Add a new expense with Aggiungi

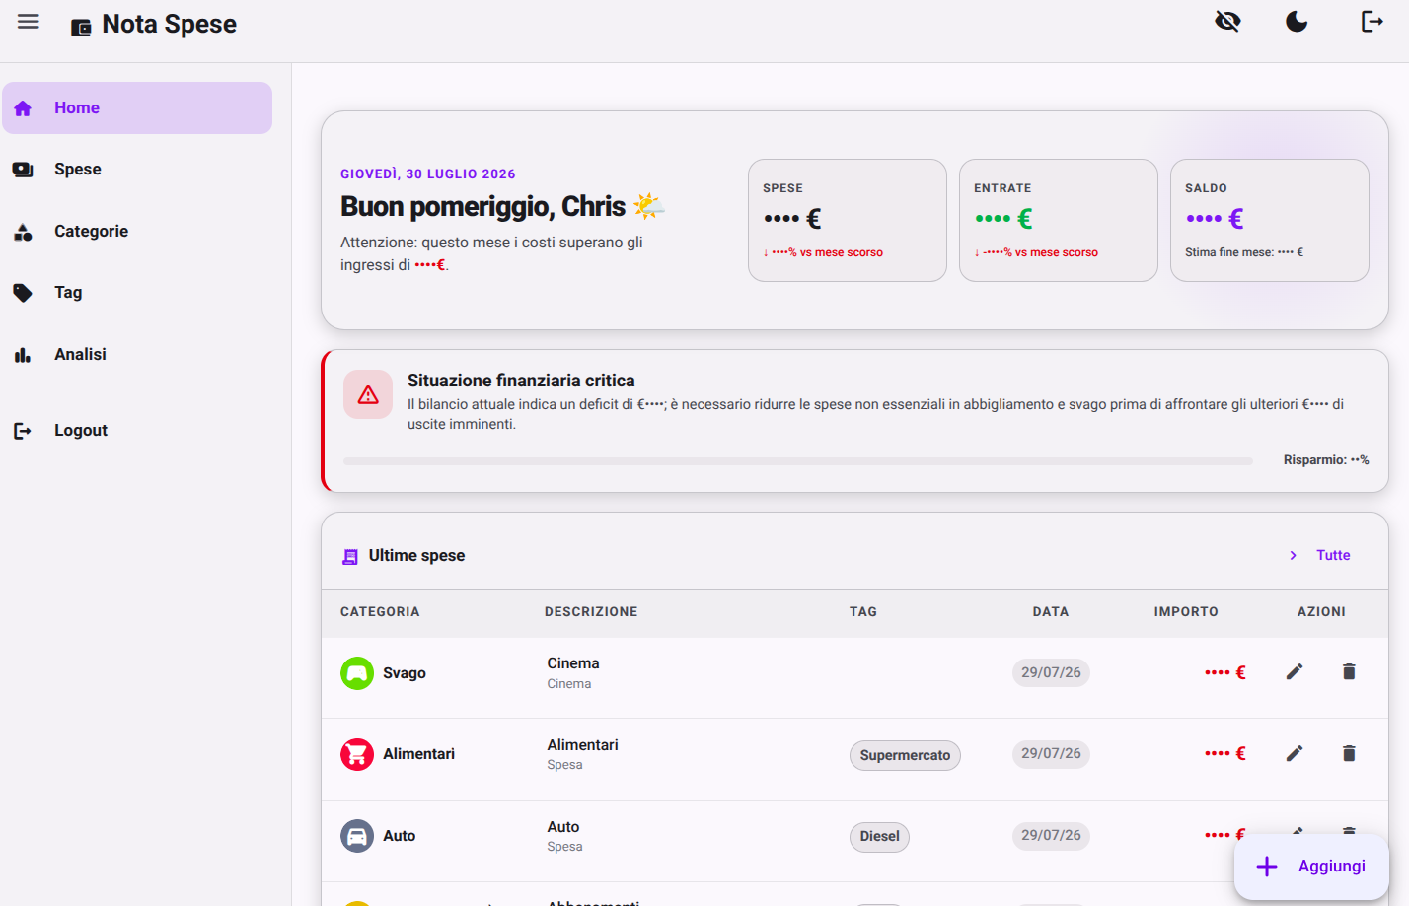[1311, 867]
